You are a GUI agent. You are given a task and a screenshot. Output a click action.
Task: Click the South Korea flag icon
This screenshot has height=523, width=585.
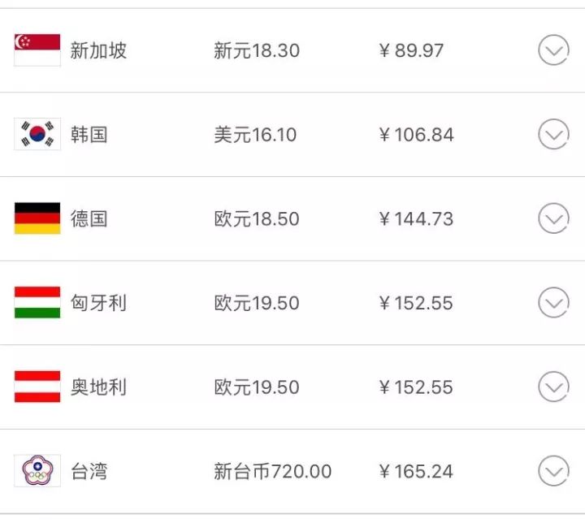click(x=37, y=135)
